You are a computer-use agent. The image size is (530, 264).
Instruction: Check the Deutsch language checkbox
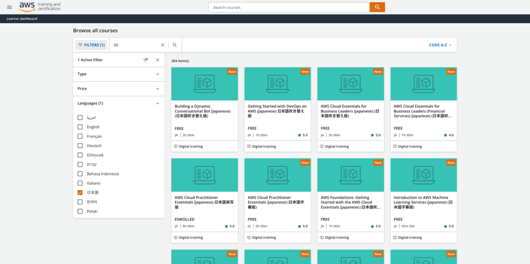pos(80,145)
